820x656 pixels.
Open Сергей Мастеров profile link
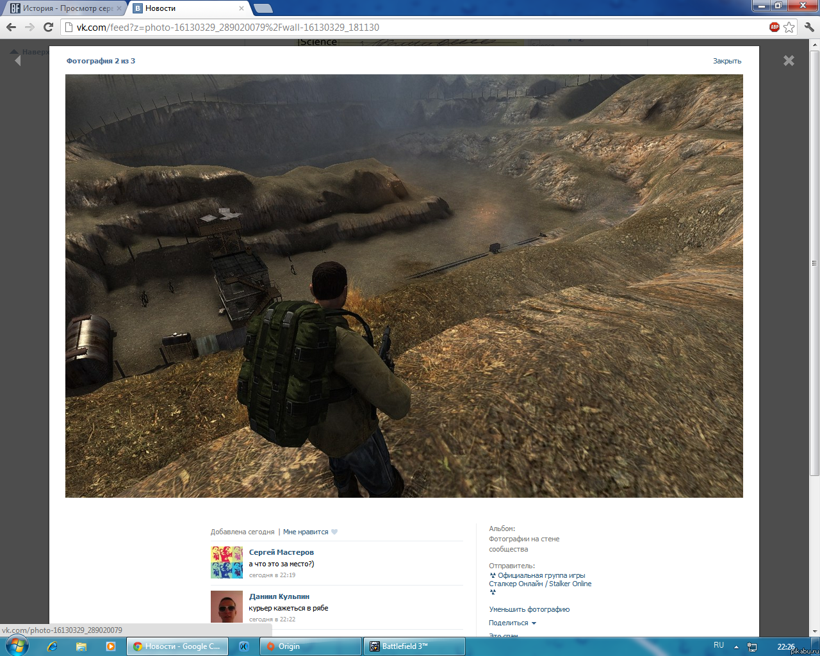coord(281,552)
